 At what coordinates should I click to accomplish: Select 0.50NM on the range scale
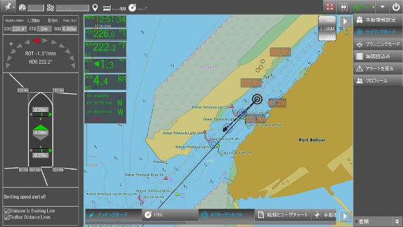click(x=327, y=29)
